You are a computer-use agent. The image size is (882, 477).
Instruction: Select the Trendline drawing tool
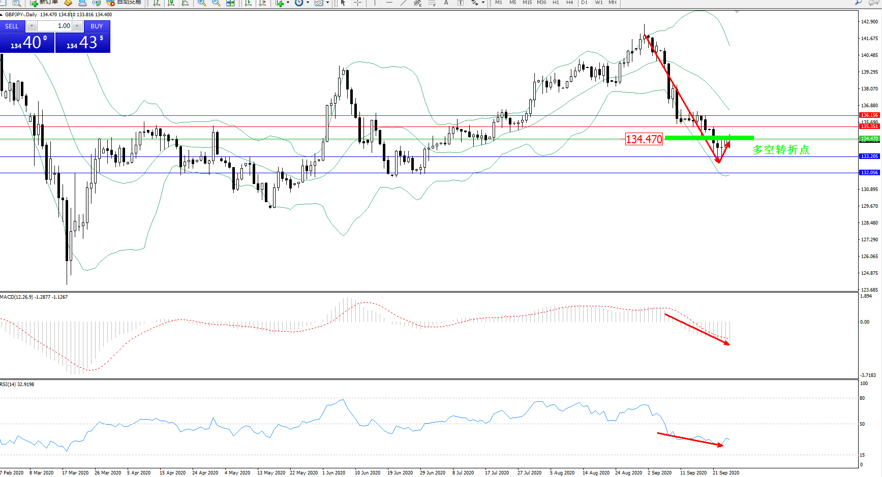pyautogui.click(x=403, y=3)
